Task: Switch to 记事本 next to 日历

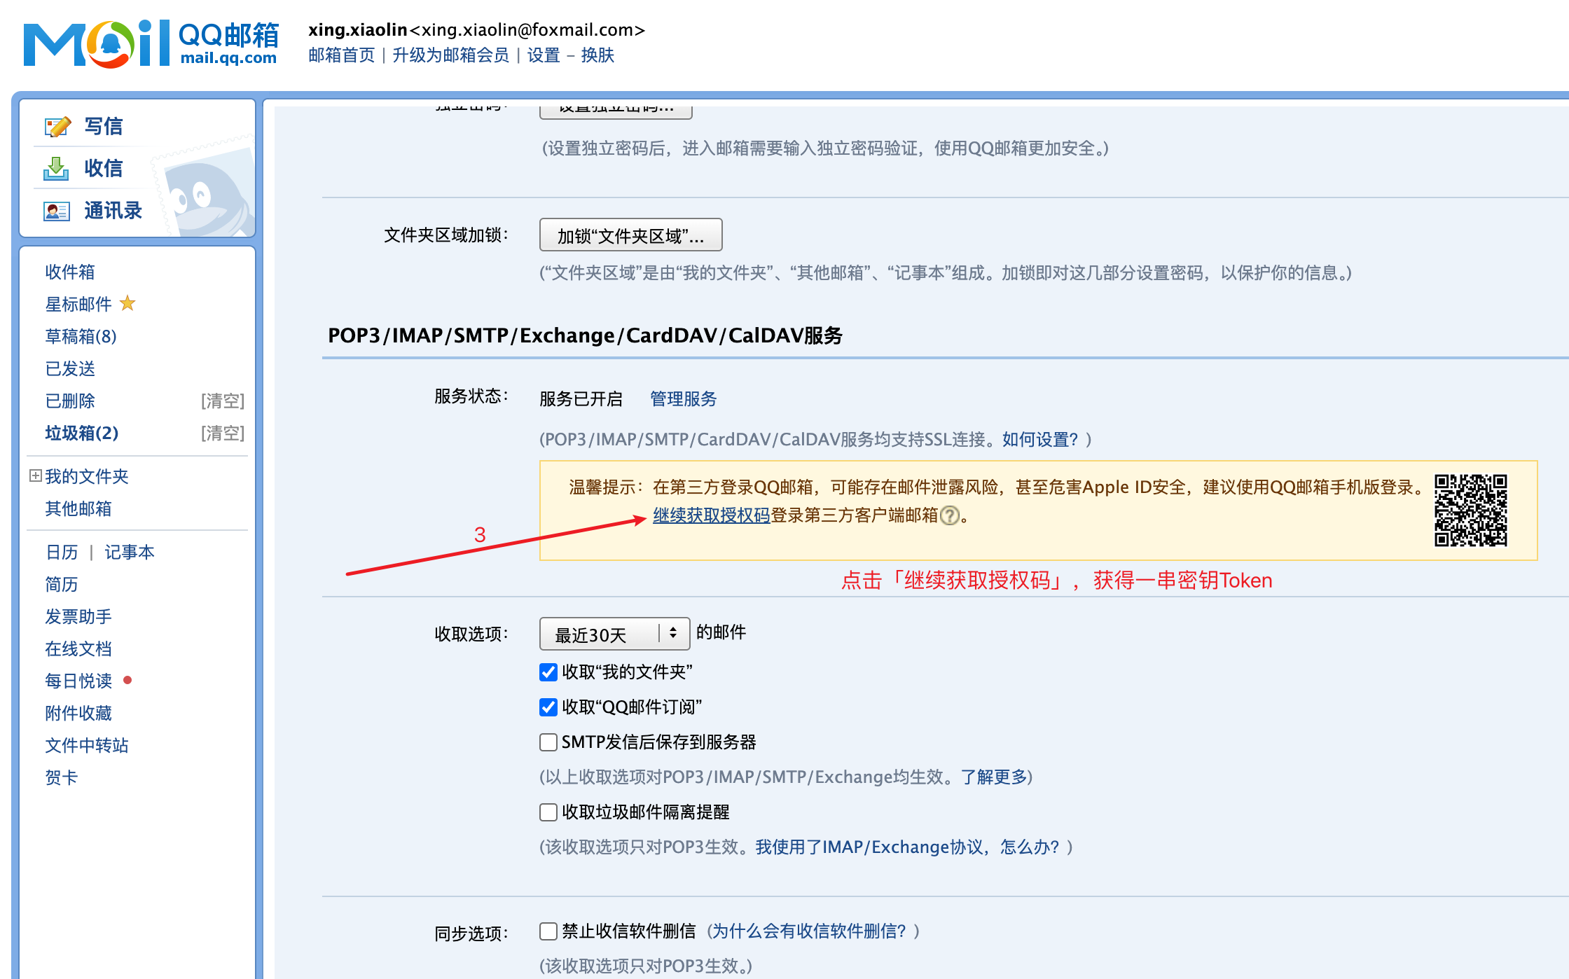Action: tap(130, 552)
